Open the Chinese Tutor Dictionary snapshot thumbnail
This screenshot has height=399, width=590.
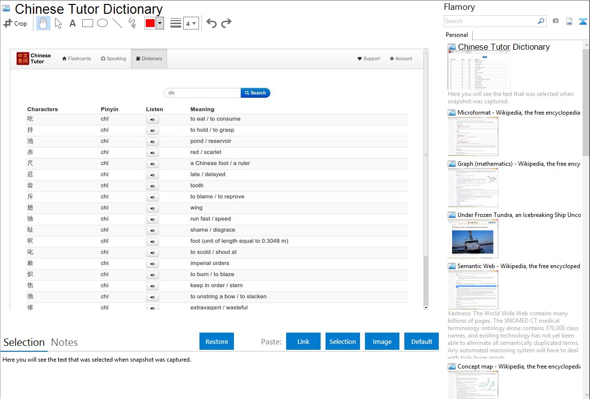[x=479, y=70]
